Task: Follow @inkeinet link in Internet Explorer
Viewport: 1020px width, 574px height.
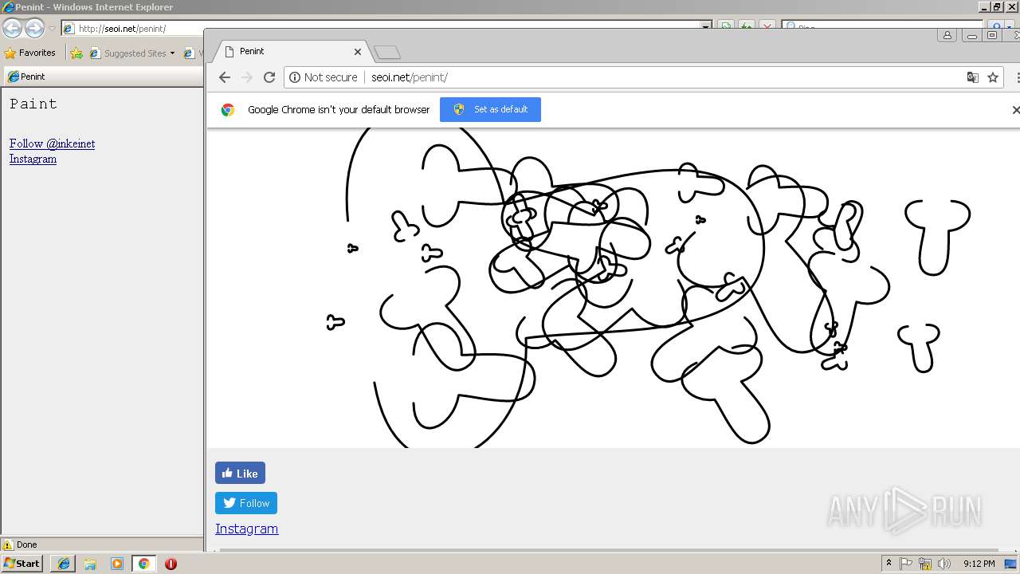Action: point(52,143)
